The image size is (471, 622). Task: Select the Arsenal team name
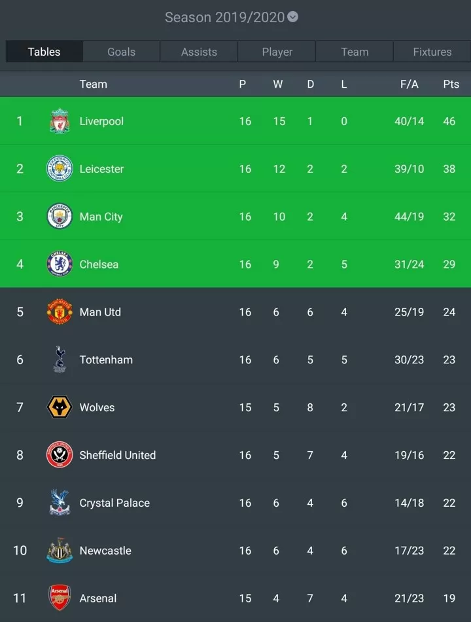pos(98,598)
